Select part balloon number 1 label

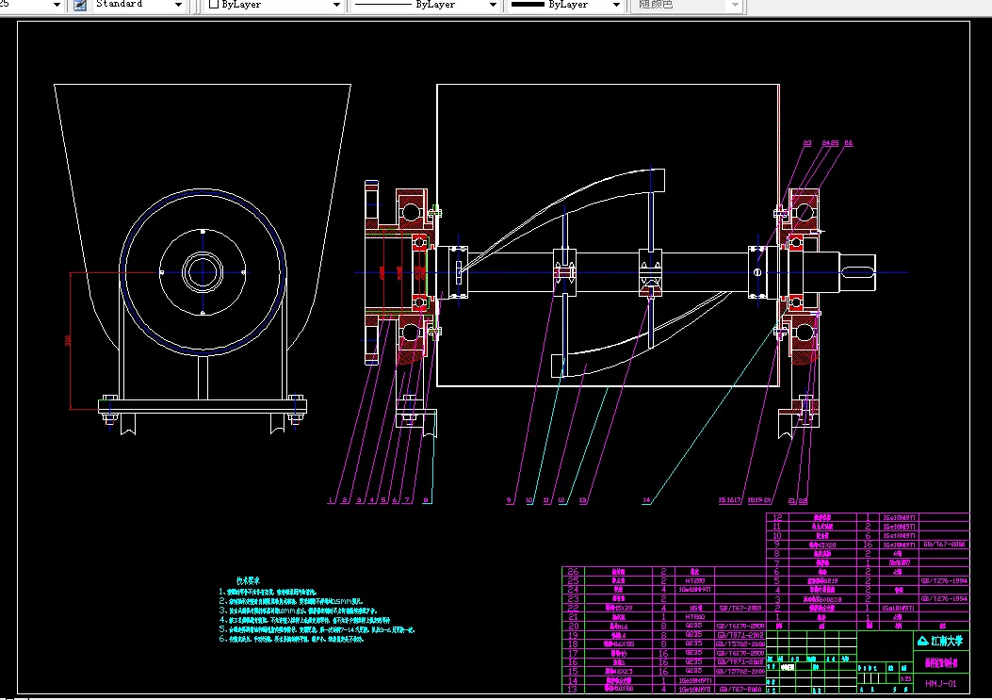[331, 500]
